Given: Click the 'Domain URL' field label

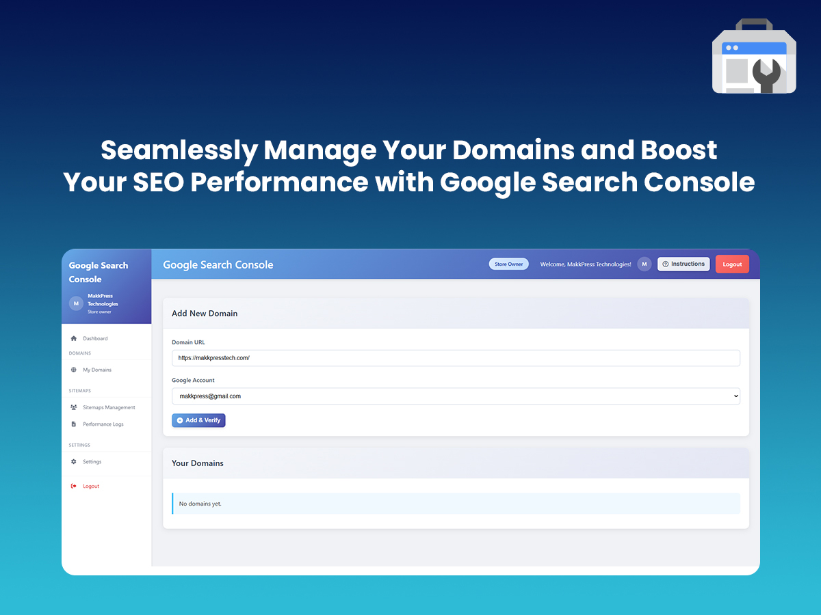Looking at the screenshot, I should point(188,342).
